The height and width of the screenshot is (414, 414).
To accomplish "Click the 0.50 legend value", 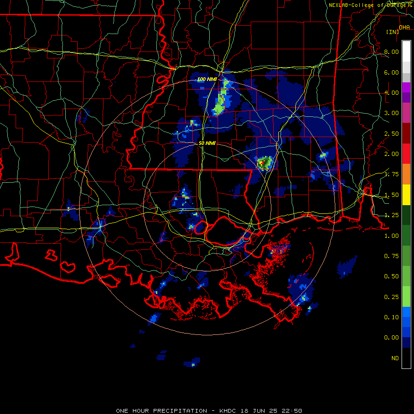I will (391, 276).
